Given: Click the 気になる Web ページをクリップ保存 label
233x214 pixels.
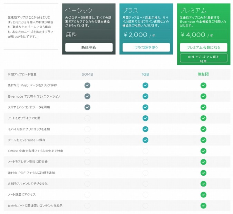Looking at the screenshot, I should pyautogui.click(x=32, y=85).
